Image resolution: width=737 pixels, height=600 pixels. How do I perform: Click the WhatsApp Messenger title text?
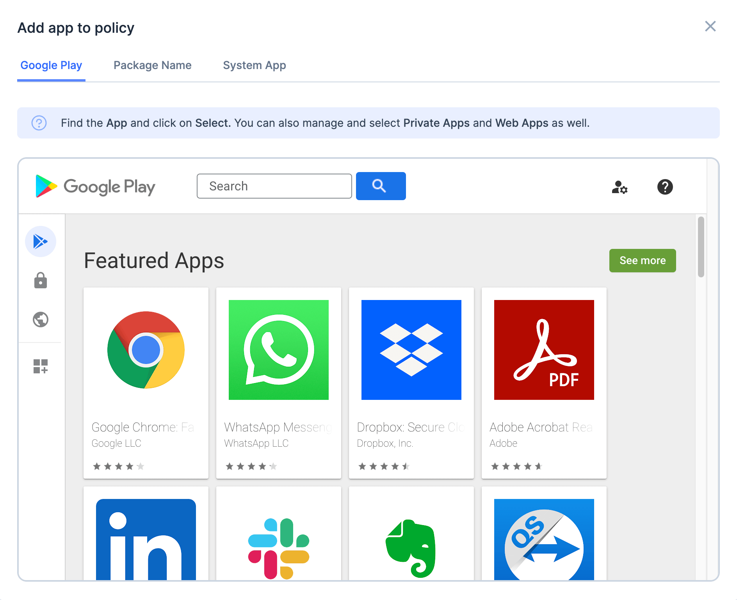278,427
